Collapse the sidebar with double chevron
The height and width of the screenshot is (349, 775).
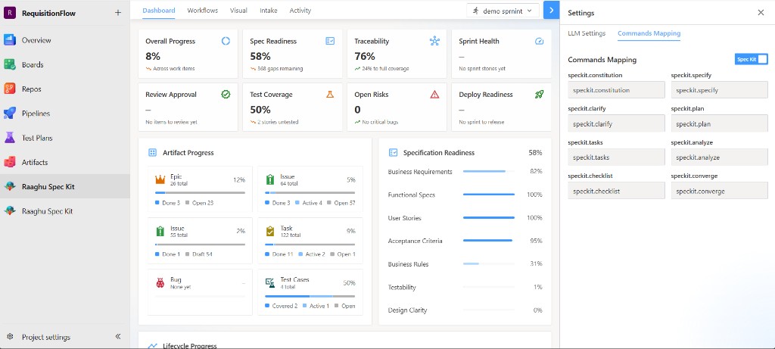tap(118, 337)
